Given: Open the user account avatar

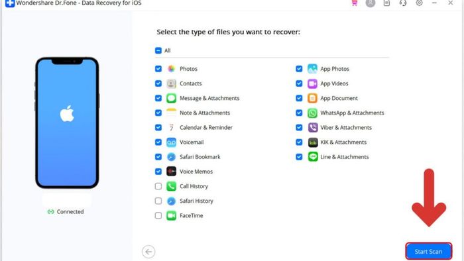Looking at the screenshot, I should [370, 3].
